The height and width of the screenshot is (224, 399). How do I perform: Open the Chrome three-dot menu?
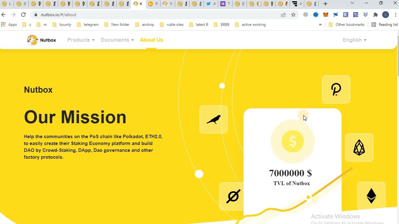396,15
